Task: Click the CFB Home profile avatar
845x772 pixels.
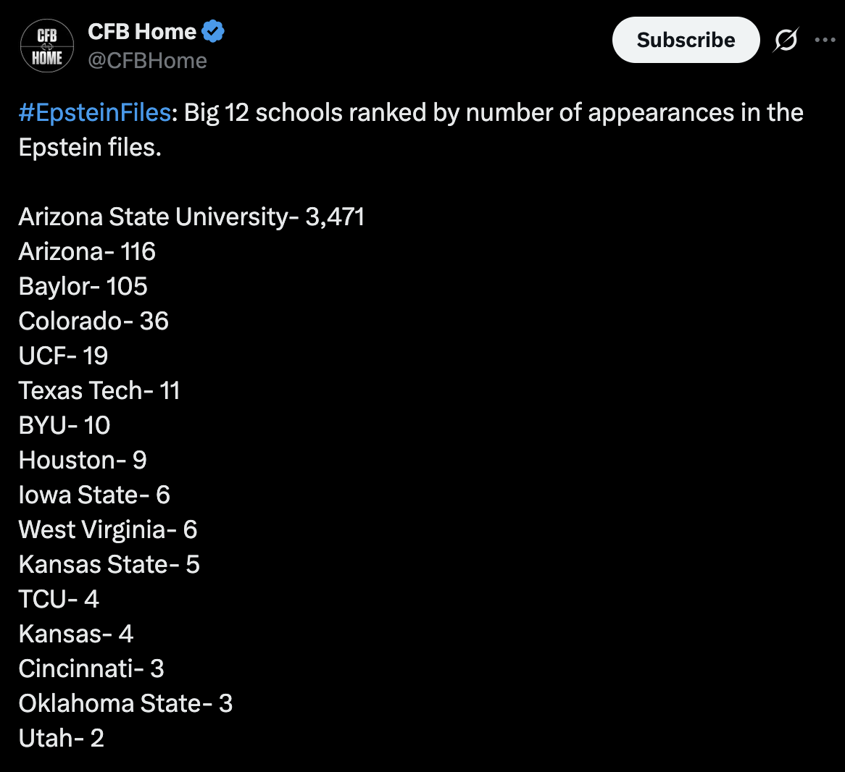Action: (46, 46)
